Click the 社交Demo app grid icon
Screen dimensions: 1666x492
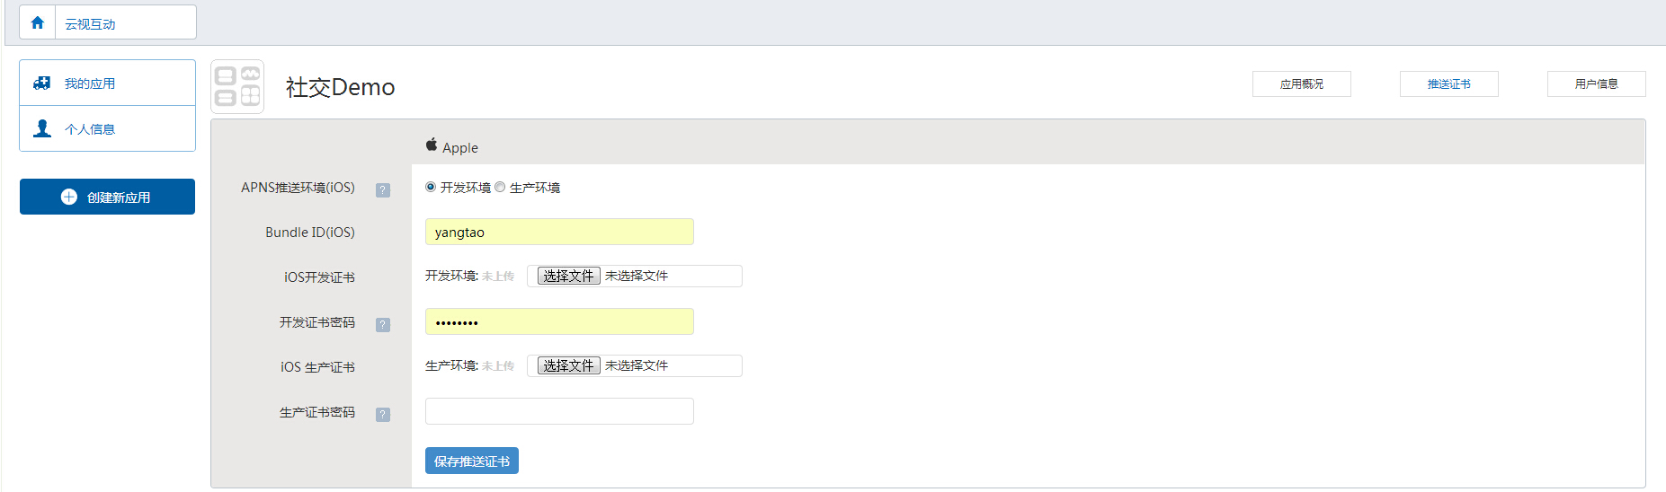coord(237,87)
